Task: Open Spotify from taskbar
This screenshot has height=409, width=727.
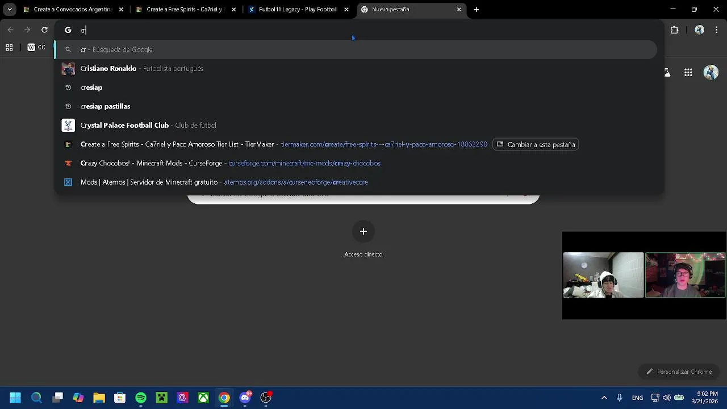Action: [141, 398]
